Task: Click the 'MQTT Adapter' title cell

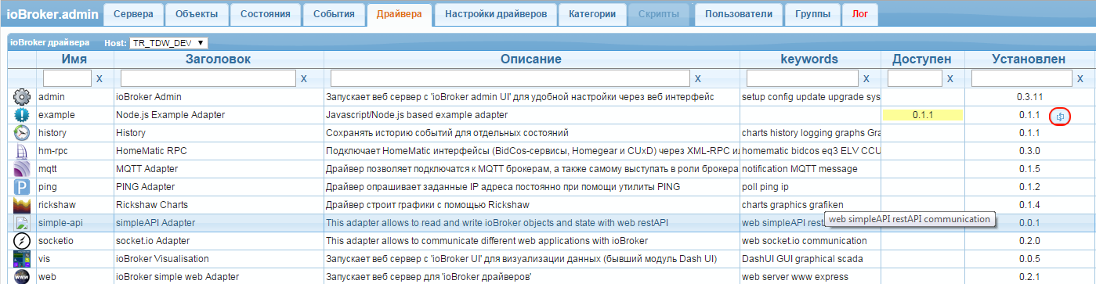Action: (218, 169)
